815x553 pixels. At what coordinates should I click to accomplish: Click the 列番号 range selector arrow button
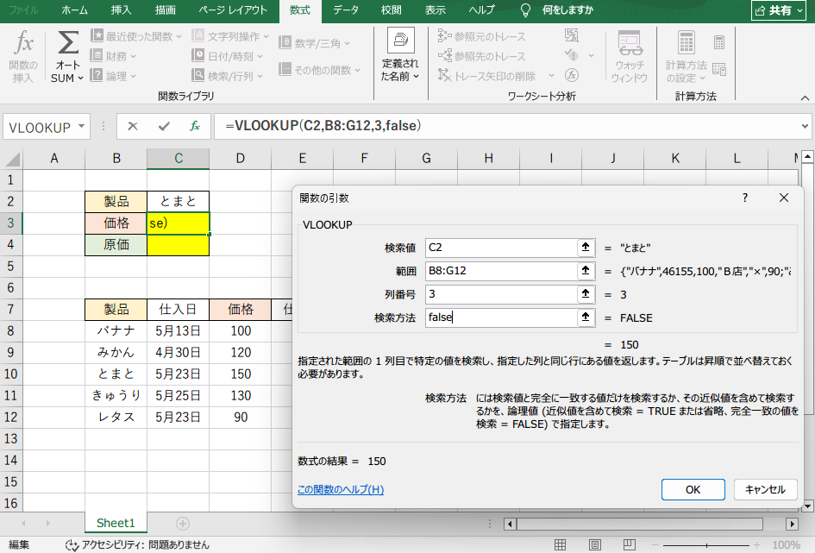coord(586,294)
